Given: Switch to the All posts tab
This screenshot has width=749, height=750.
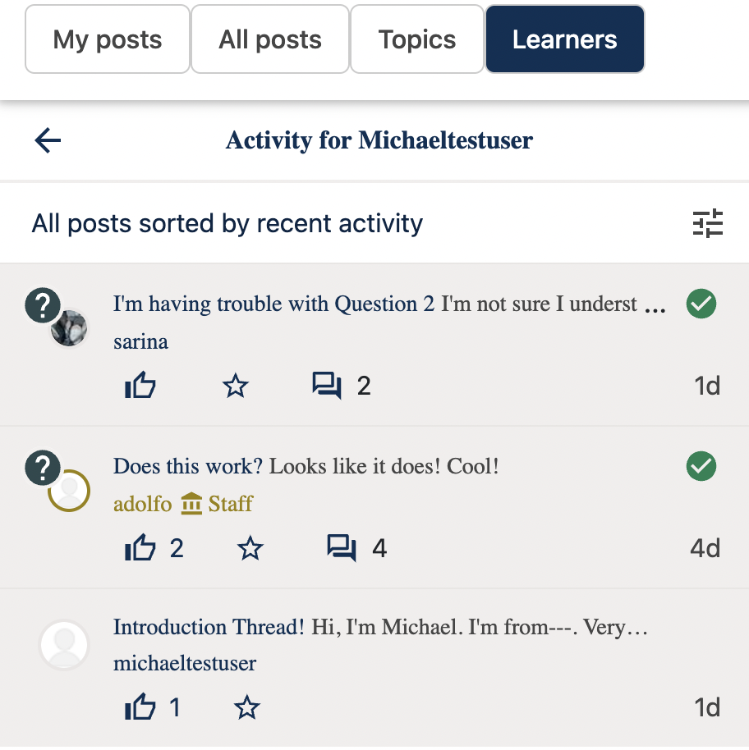Looking at the screenshot, I should click(270, 39).
